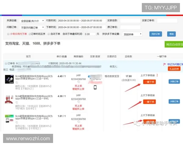
Task: Select the order checkbox beside 订单号
Action: (x=6, y=64)
